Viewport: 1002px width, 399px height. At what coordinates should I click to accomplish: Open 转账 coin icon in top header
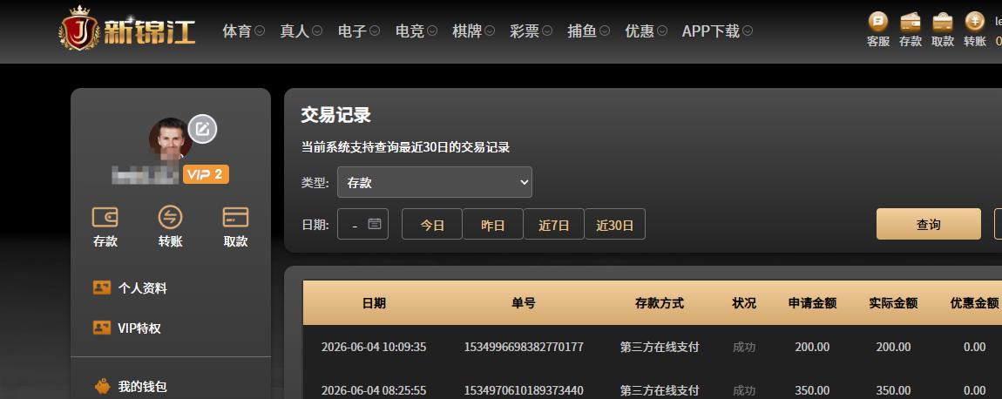[x=974, y=22]
